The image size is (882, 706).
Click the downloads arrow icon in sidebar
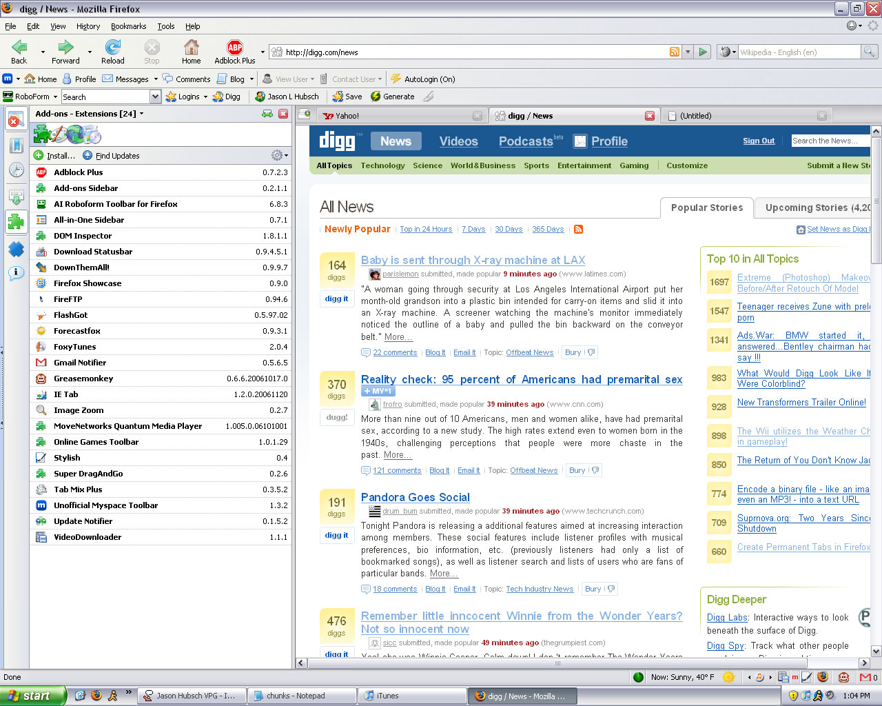click(x=16, y=196)
